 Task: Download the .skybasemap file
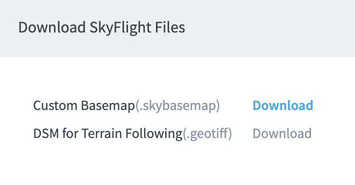click(x=283, y=105)
